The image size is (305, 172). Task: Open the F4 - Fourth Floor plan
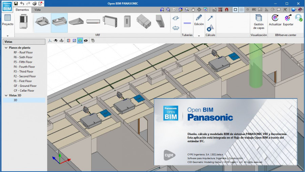pyautogui.click(x=24, y=67)
